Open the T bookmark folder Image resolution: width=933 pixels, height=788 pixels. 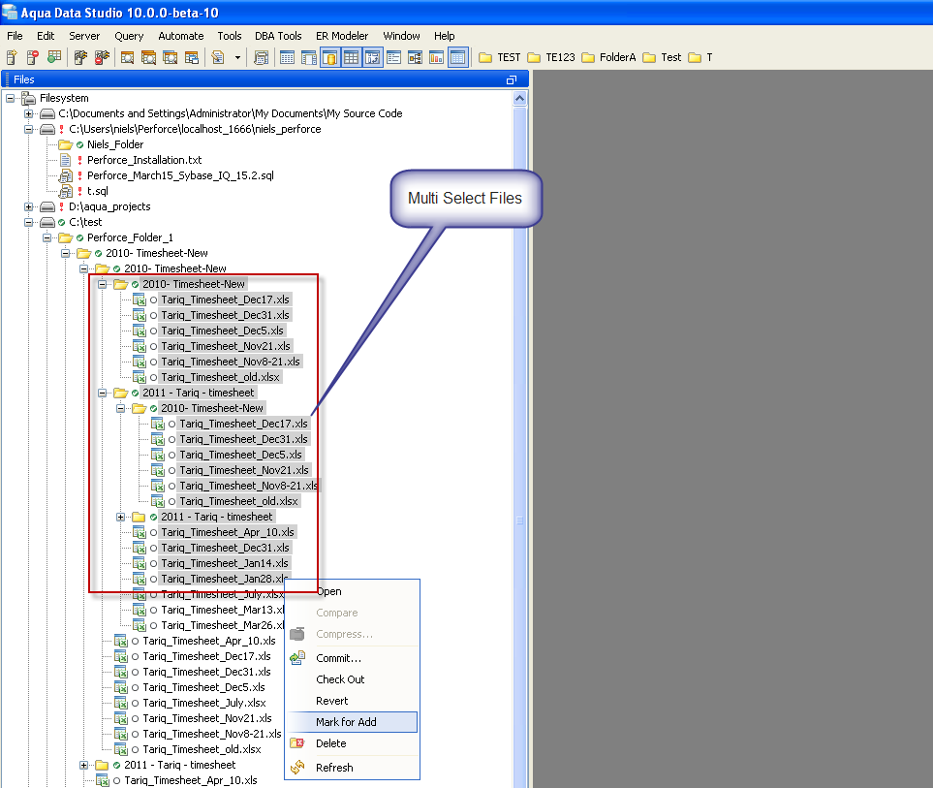pos(700,57)
